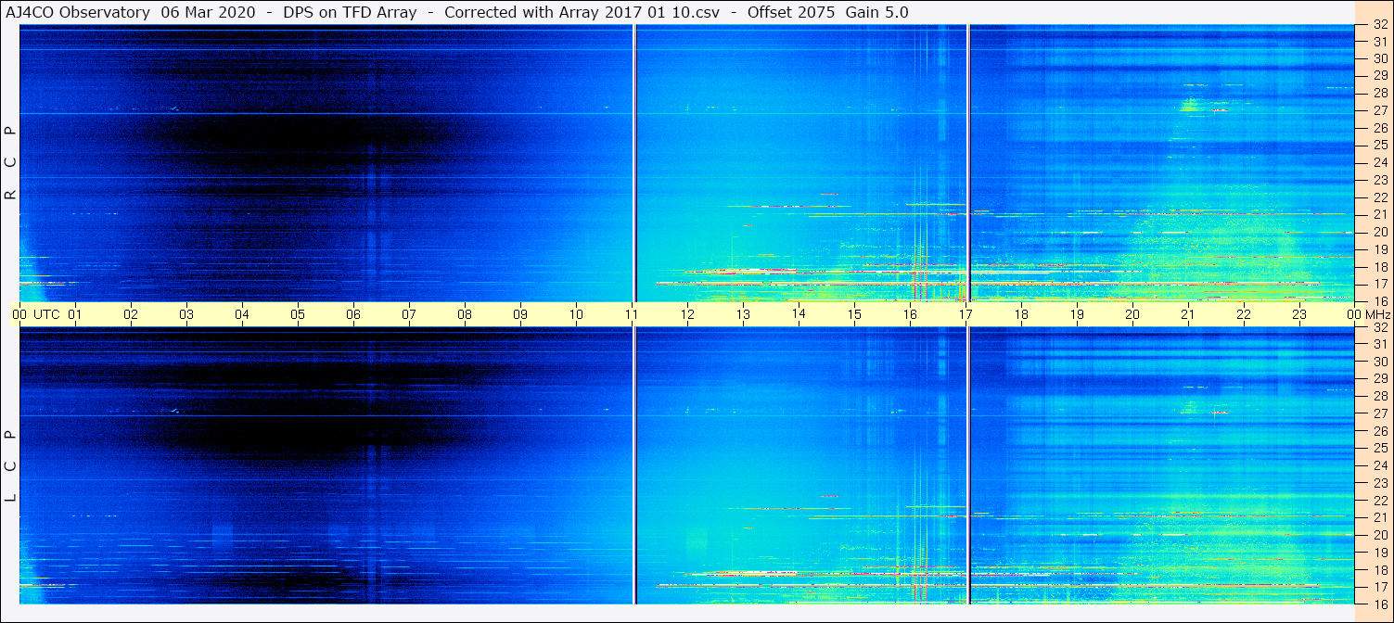Select the 19 MHz label of RCP panel

pos(1379,249)
